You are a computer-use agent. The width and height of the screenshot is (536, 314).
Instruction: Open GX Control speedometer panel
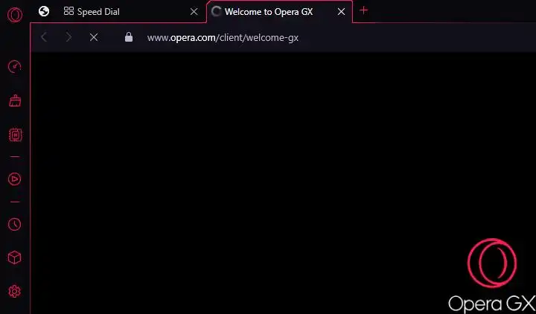tap(15, 66)
